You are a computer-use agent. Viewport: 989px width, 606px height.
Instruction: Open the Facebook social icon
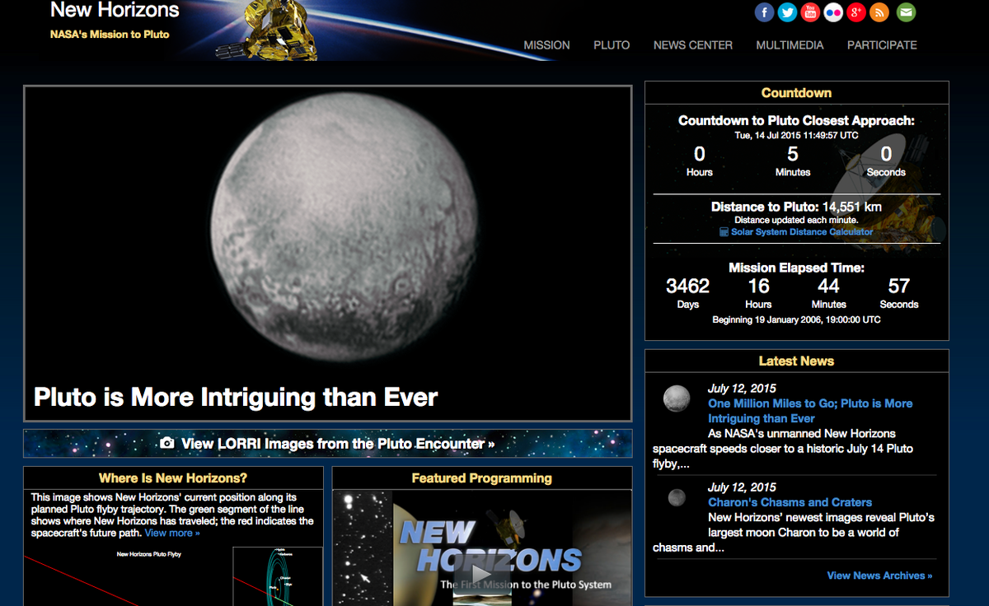click(x=764, y=12)
